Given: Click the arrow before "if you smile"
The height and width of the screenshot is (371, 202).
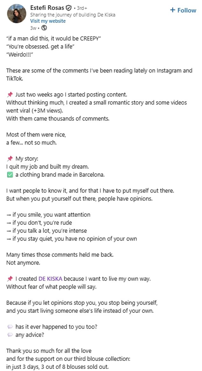Looking at the screenshot, I should 9,215.
